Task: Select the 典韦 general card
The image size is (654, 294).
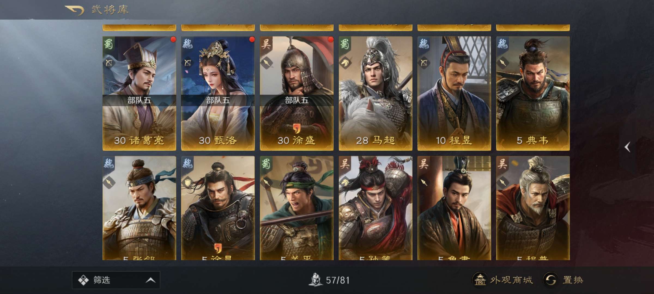Action: [533, 93]
